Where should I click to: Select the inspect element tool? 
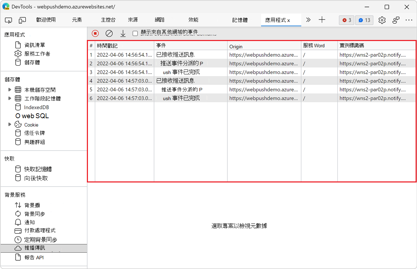point(8,20)
